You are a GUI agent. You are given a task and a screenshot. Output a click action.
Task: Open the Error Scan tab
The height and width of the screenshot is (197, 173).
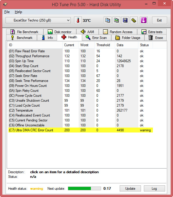(x=96, y=38)
